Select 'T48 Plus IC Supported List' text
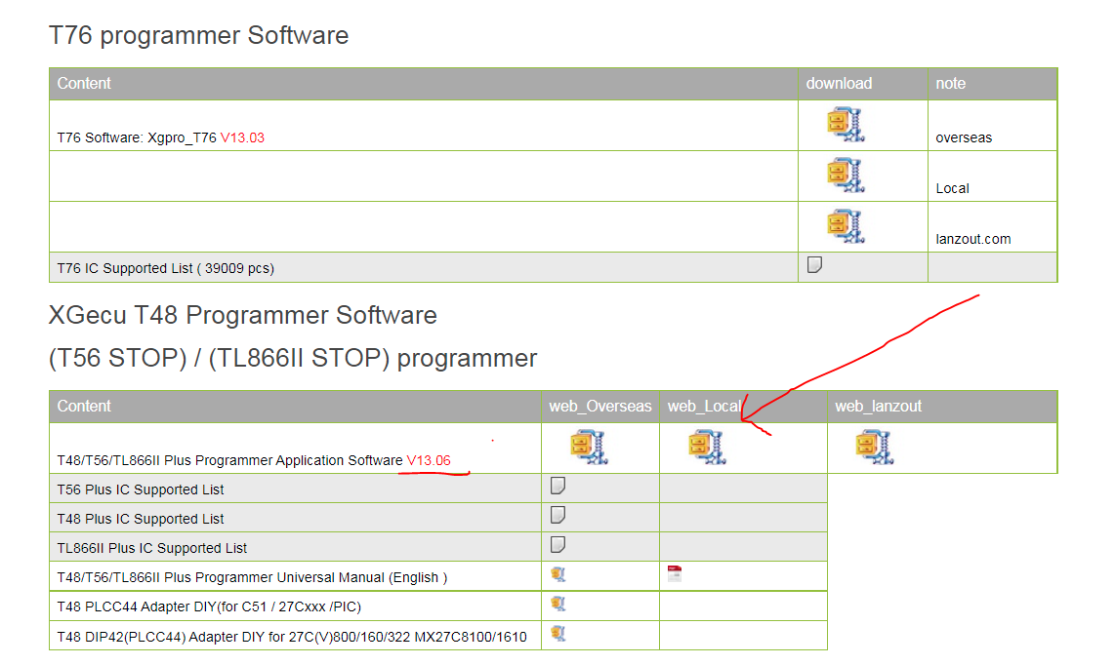1115x665 pixels. [141, 519]
